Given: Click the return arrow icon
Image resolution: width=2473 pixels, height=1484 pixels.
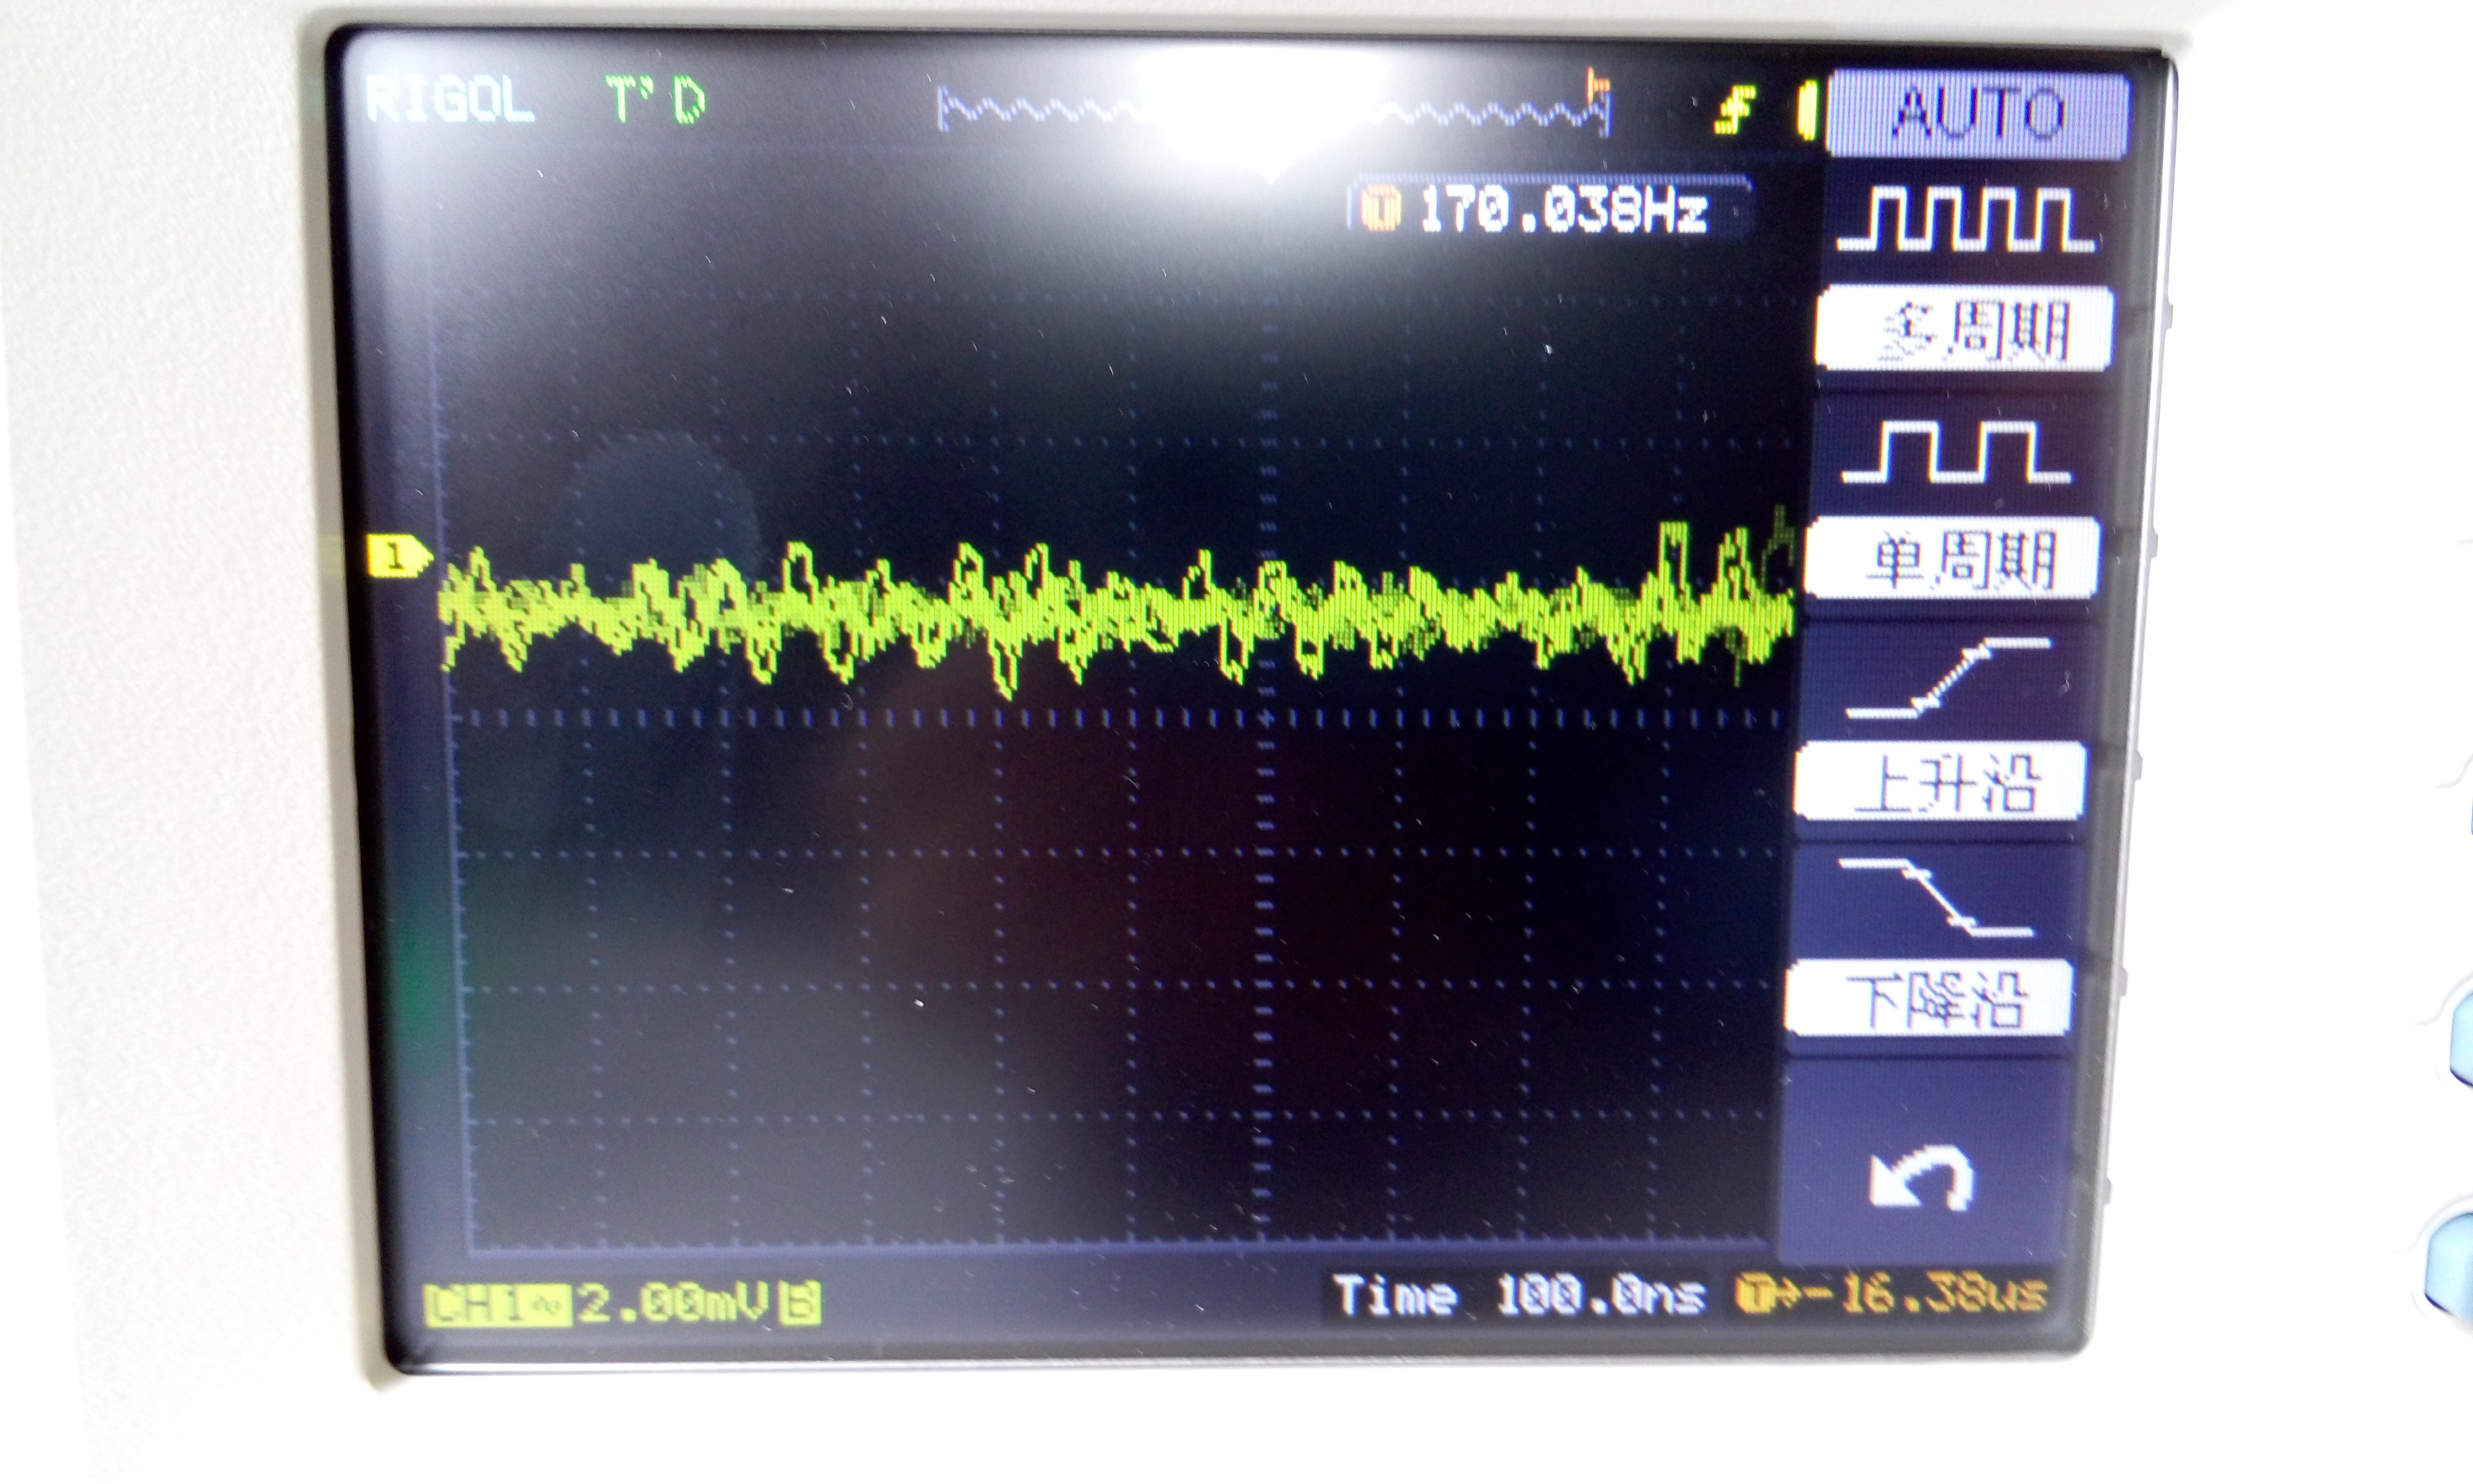Looking at the screenshot, I should click(x=1920, y=1178).
